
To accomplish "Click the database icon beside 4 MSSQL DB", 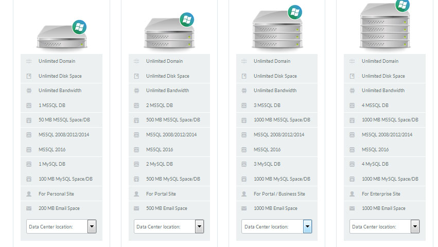I will pos(352,105).
